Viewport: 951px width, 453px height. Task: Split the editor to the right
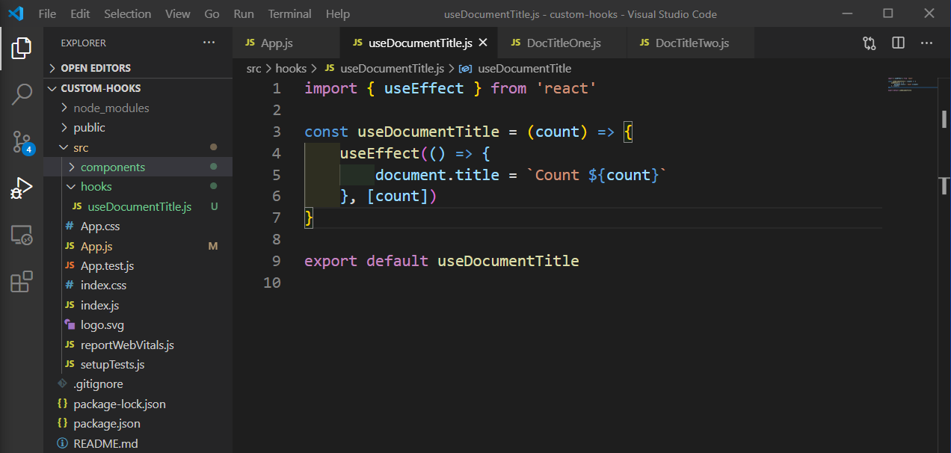tap(899, 43)
